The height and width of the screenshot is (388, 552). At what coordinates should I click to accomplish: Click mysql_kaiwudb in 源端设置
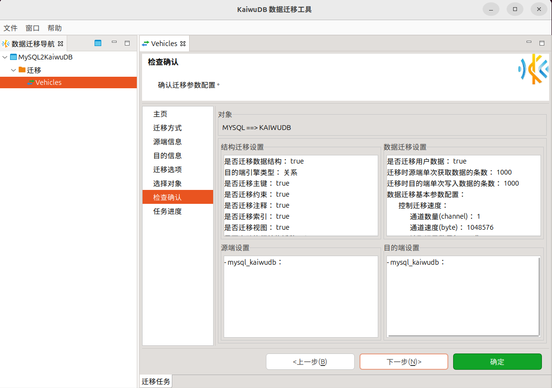(252, 262)
